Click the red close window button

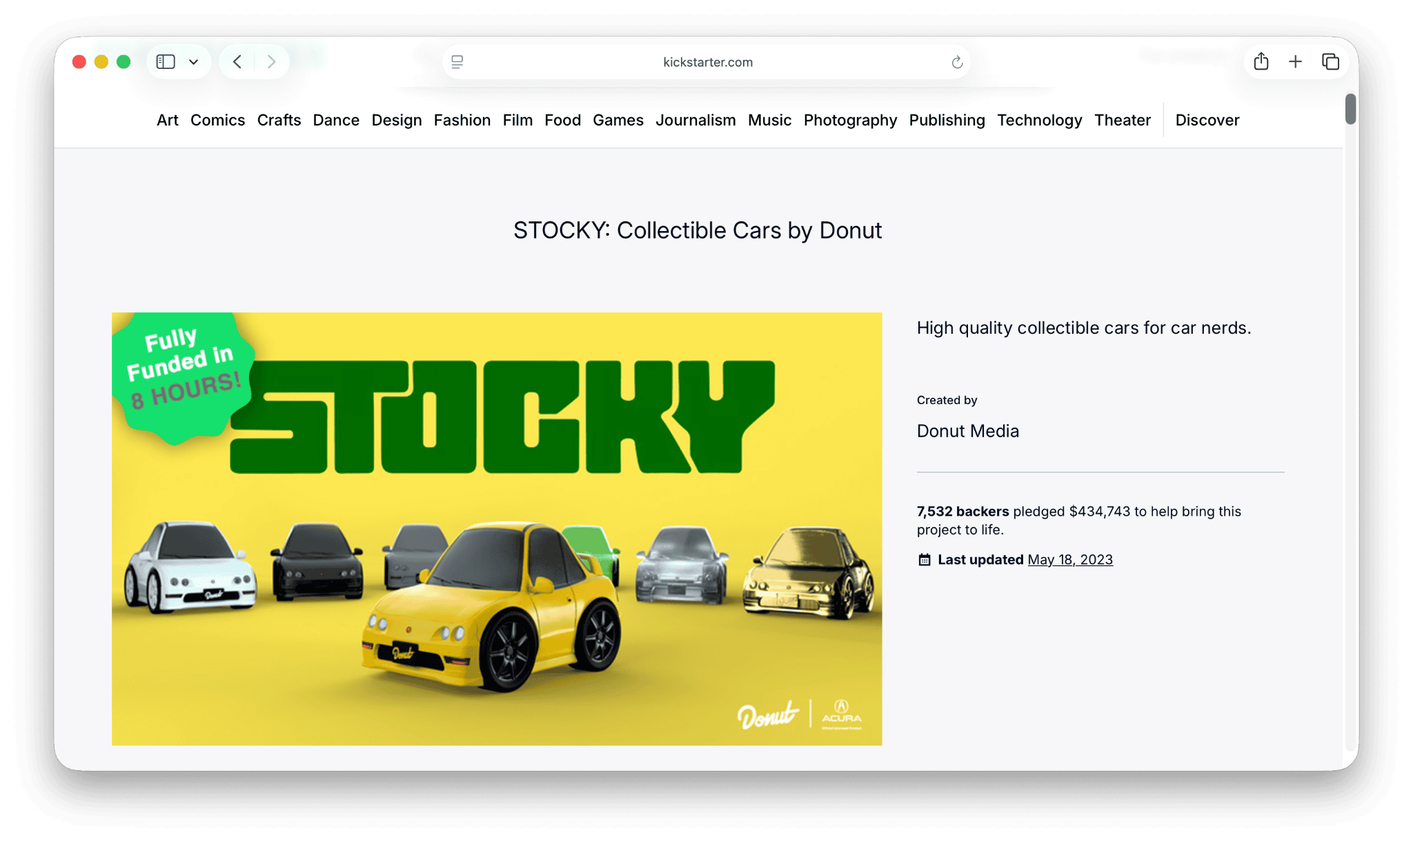click(79, 62)
